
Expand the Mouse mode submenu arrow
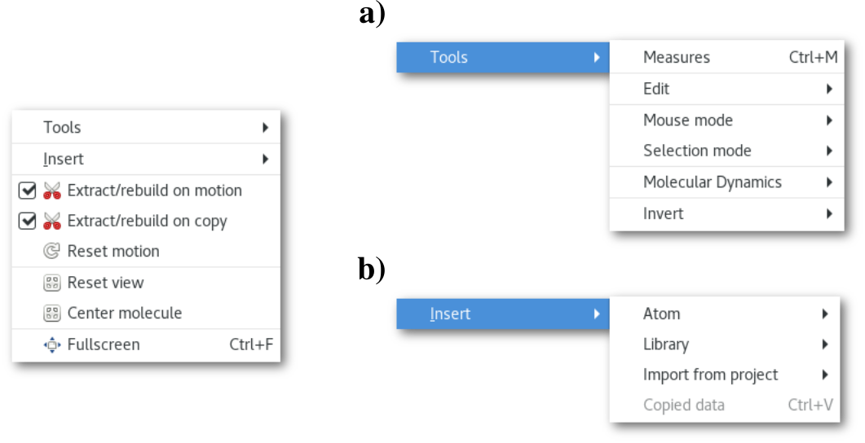coord(829,121)
